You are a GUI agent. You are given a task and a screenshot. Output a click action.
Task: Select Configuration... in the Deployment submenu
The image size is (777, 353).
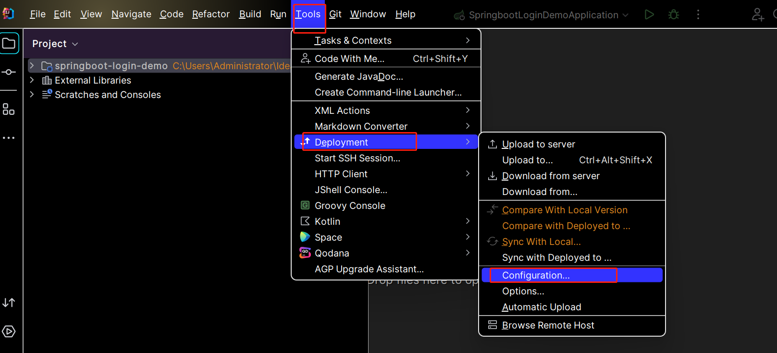536,275
